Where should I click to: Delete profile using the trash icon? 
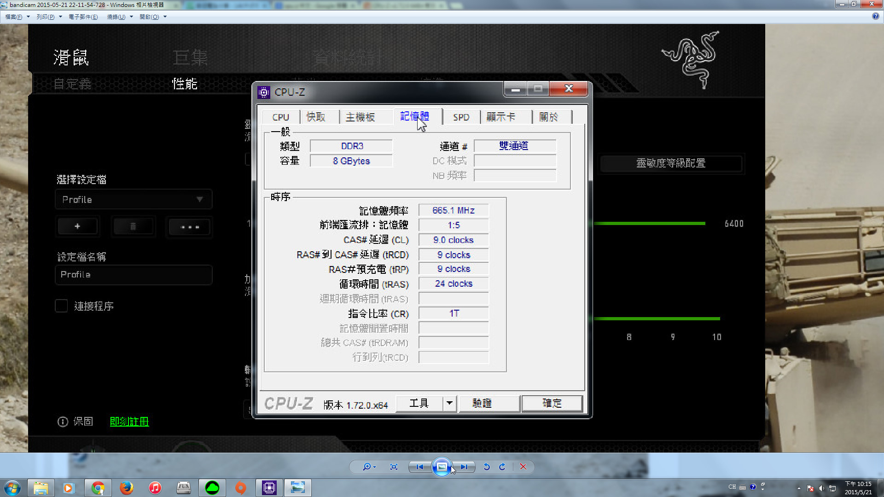click(133, 226)
